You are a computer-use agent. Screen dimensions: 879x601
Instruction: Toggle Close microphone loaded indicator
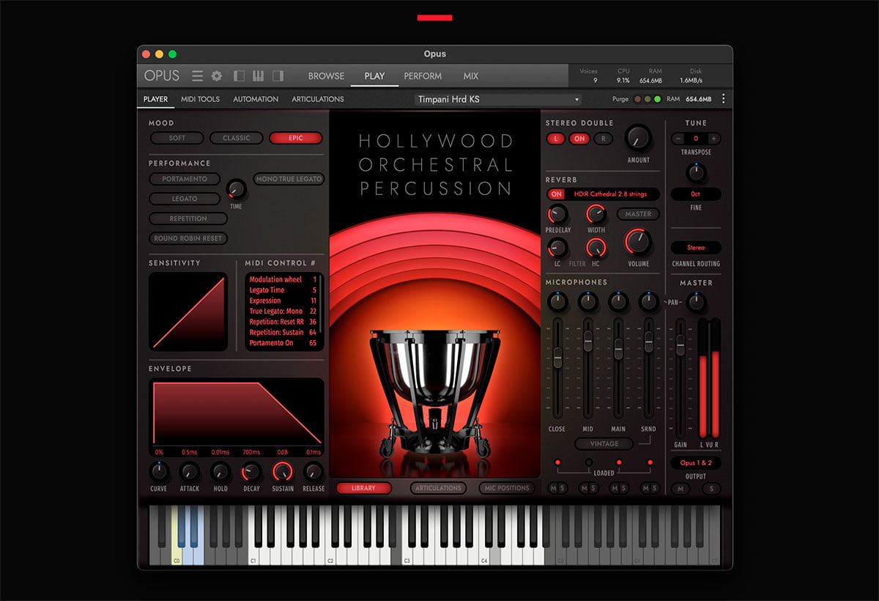point(557,462)
